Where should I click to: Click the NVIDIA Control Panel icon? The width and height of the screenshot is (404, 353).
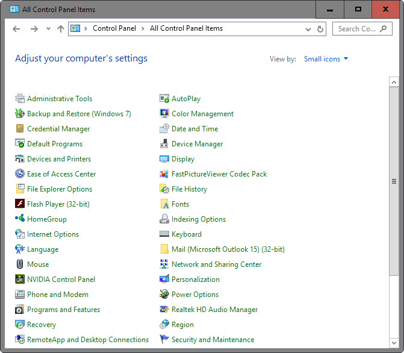[x=20, y=279]
